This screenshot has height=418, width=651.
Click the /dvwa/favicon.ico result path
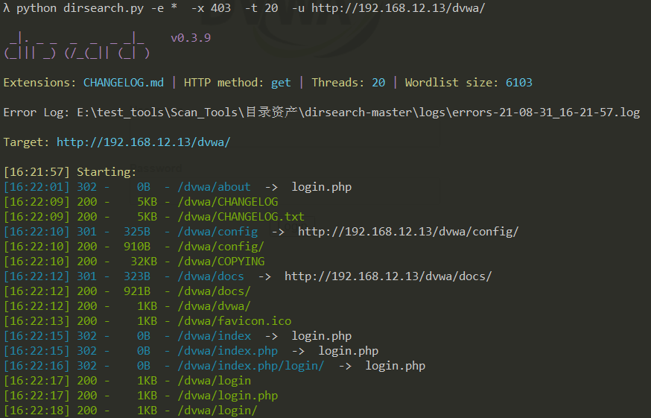pos(234,321)
